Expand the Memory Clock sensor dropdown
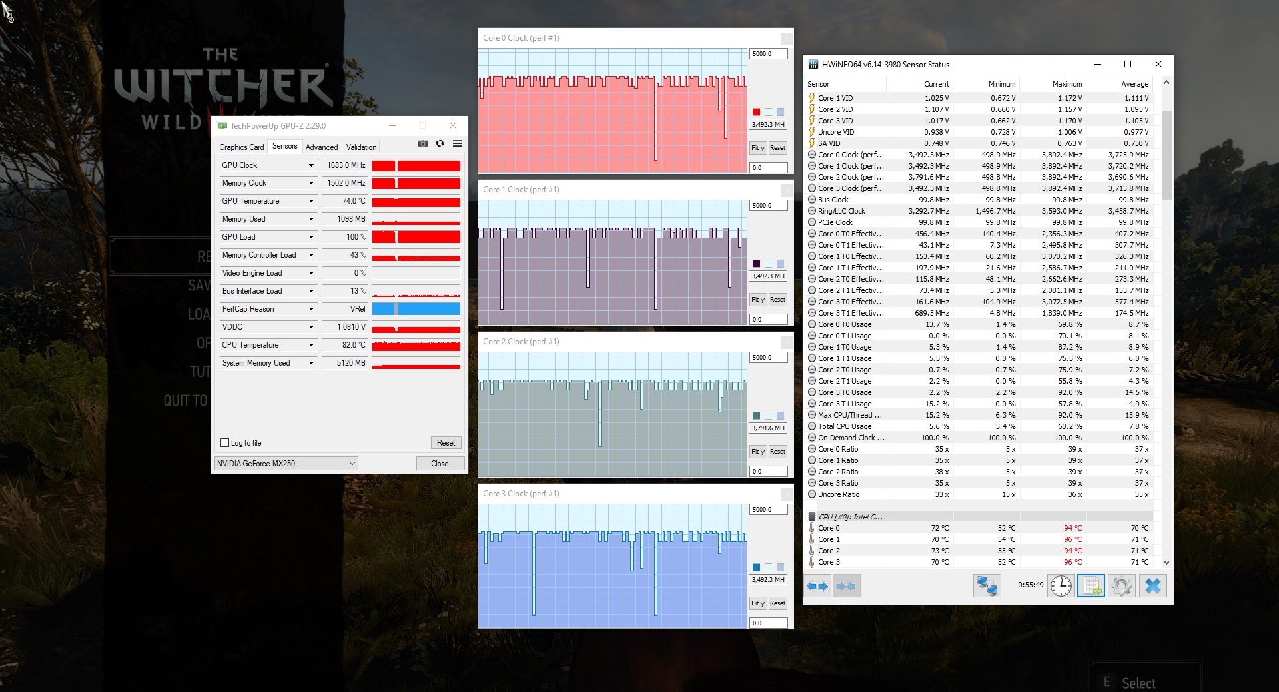Viewport: 1279px width, 692px height. pos(310,183)
